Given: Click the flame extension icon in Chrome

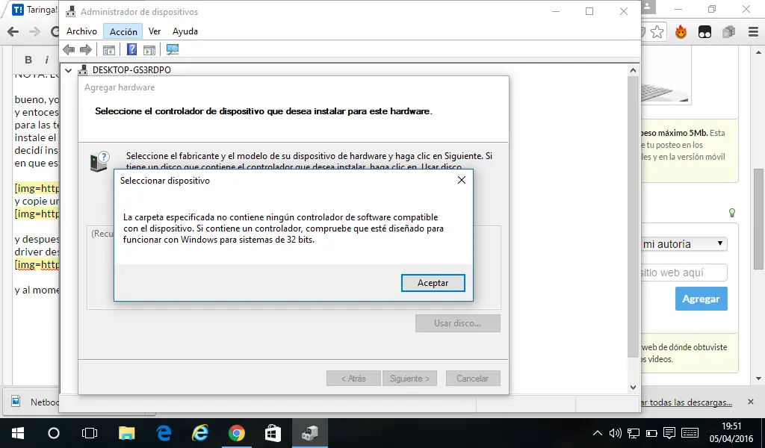Looking at the screenshot, I should pyautogui.click(x=681, y=32).
